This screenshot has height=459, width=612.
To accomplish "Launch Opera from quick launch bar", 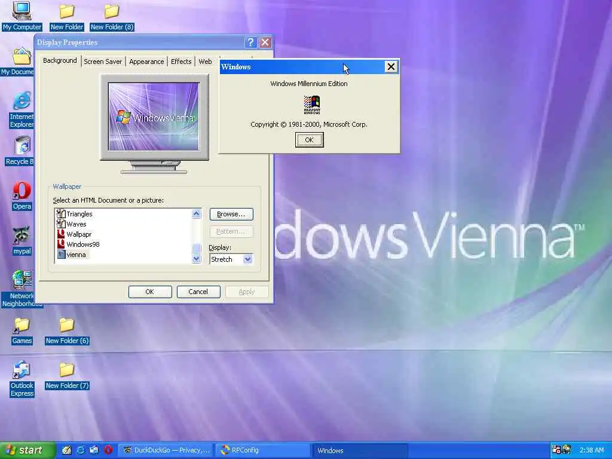I will click(x=109, y=450).
